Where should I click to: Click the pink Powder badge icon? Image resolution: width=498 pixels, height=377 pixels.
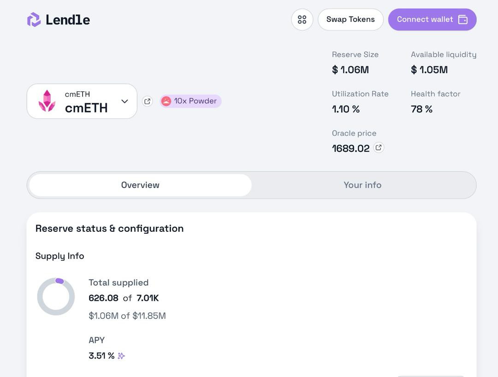(166, 101)
